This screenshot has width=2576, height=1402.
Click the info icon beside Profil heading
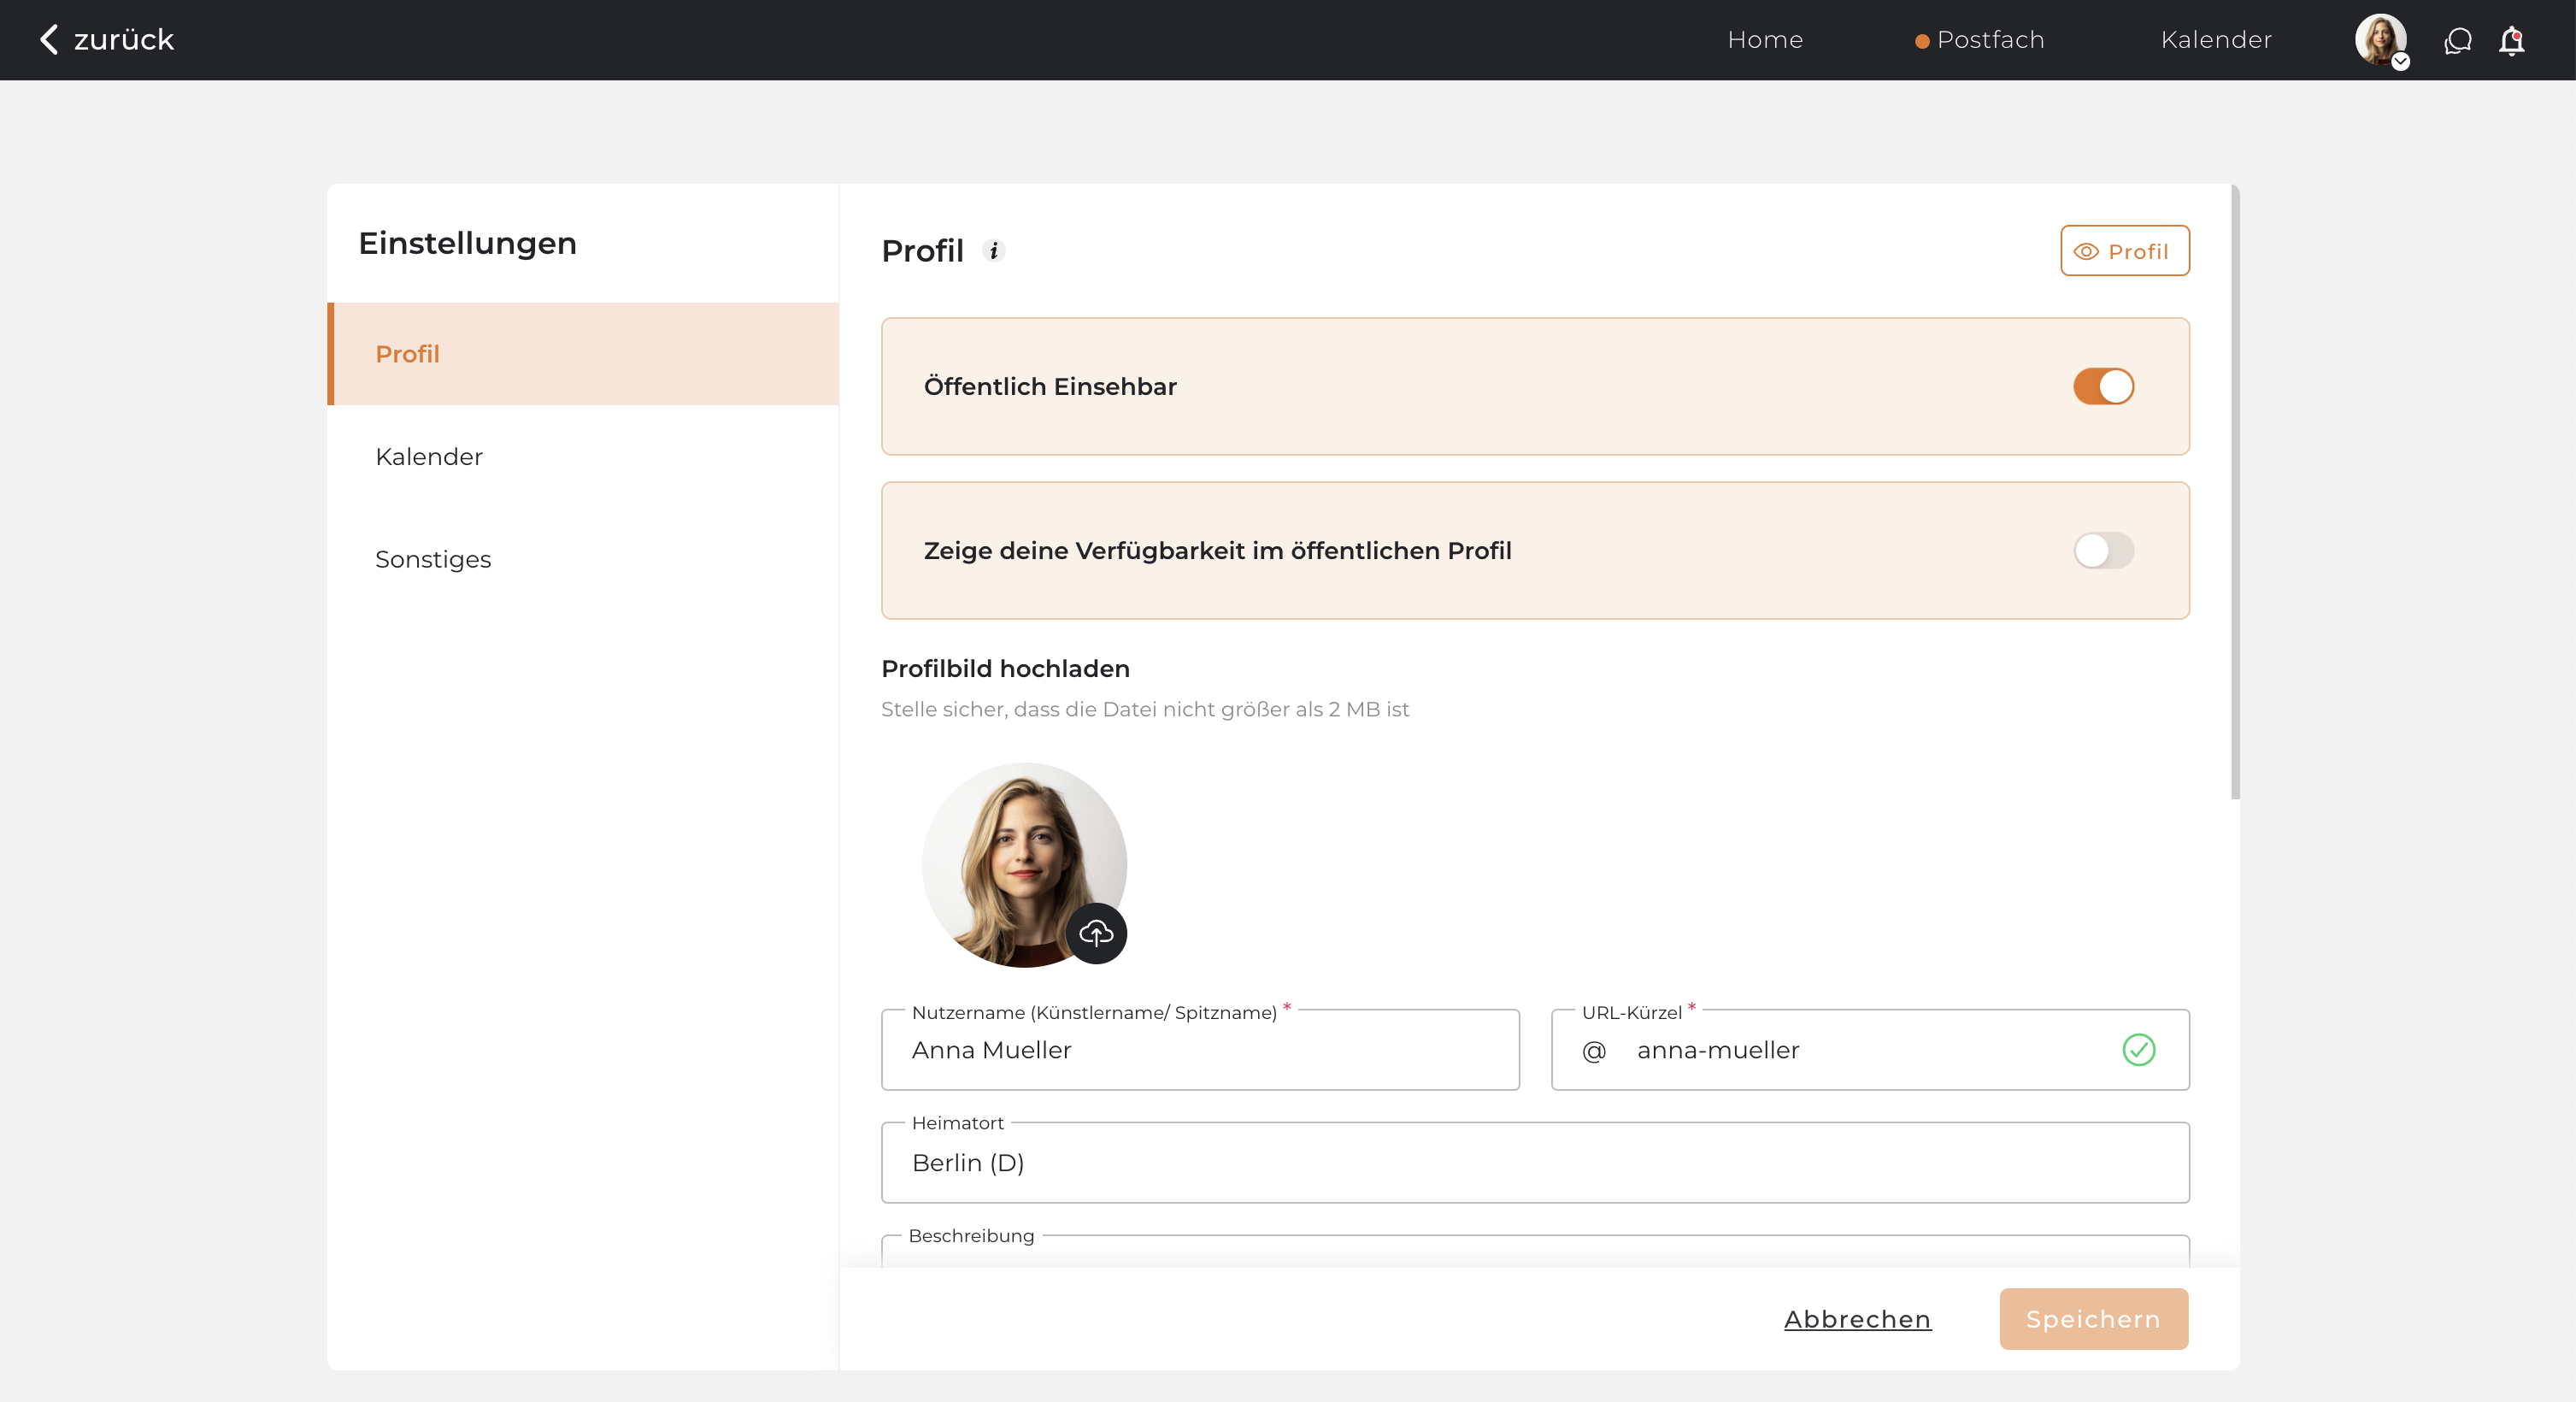[993, 251]
